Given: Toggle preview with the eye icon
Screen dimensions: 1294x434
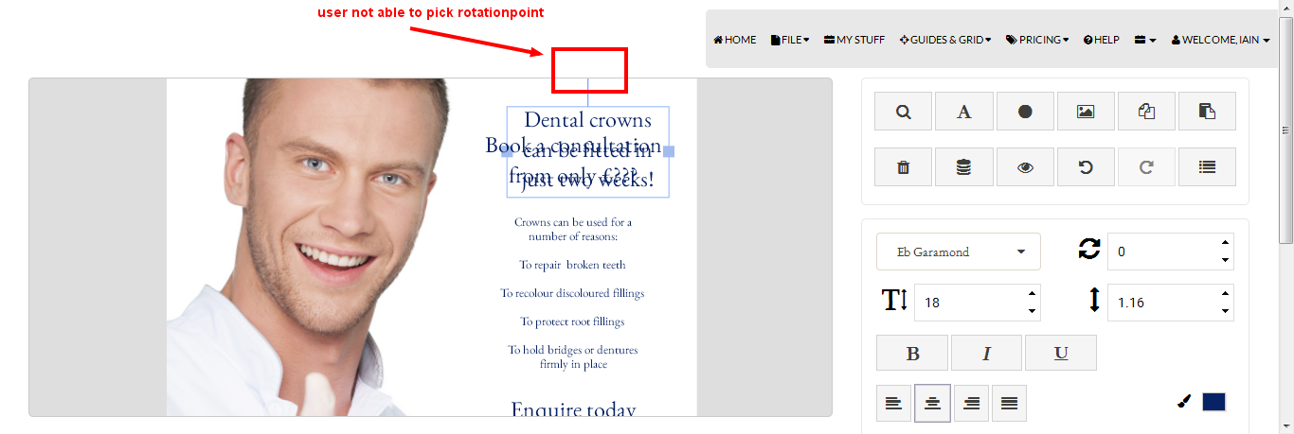Looking at the screenshot, I should pyautogui.click(x=1024, y=167).
